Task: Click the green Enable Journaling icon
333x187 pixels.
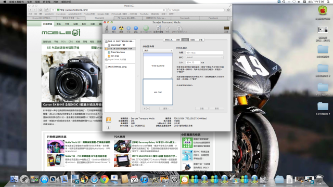Action: pyautogui.click(x=146, y=28)
